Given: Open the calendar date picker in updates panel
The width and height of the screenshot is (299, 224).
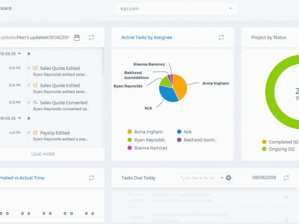Looking at the screenshot, I should (x=77, y=38).
